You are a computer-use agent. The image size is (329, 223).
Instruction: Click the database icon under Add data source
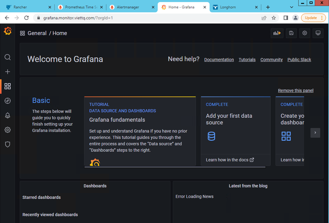(211, 136)
